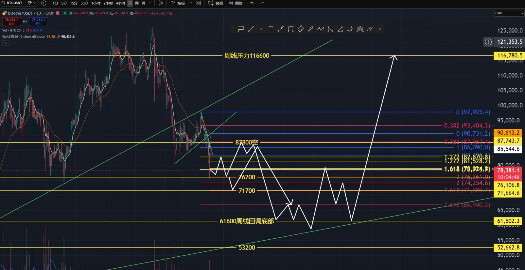Select the 天 (daily) timeframe

coord(130,3)
